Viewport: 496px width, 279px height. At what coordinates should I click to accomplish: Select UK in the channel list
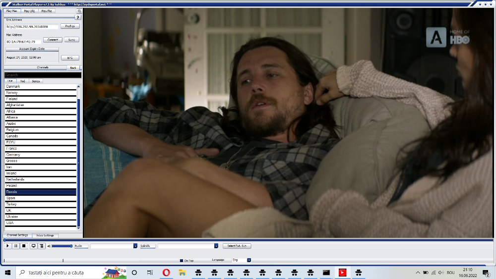pos(41,211)
